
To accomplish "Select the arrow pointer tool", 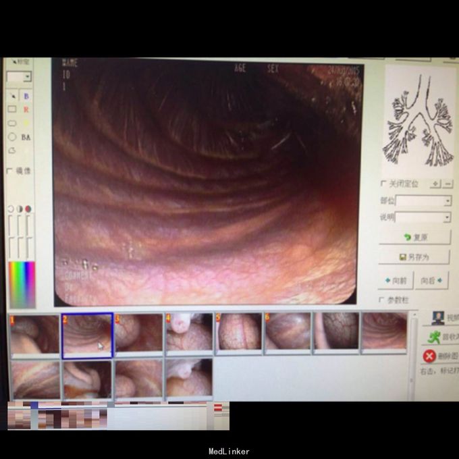I will point(13,97).
